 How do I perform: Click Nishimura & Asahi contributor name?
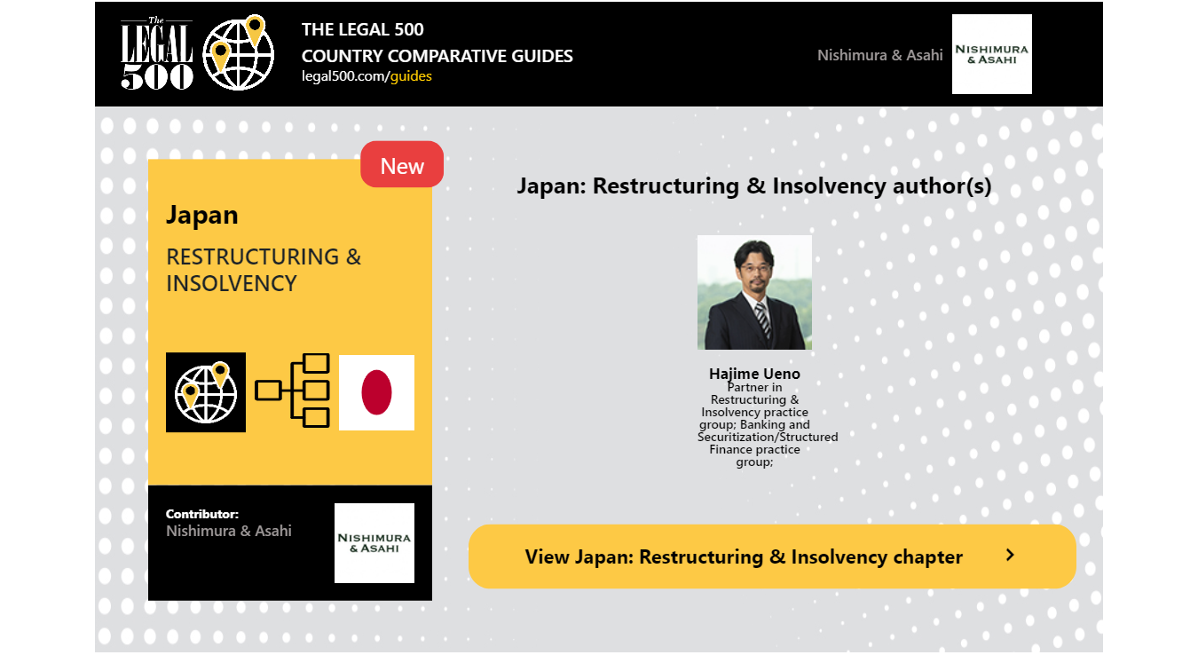point(229,531)
